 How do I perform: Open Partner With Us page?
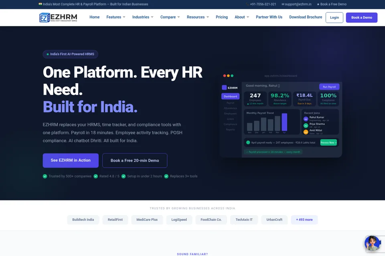[x=269, y=17]
